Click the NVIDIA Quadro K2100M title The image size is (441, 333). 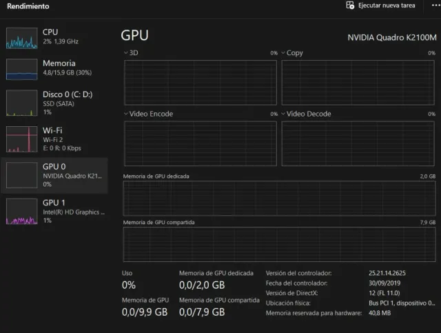pos(392,37)
